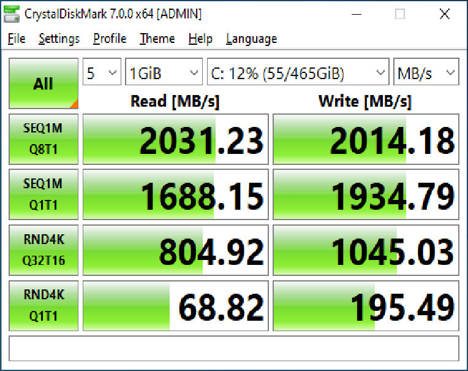
Task: Click the Read [MB/s] column header
Action: coord(175,101)
